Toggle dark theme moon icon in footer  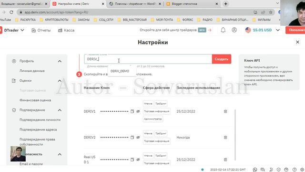(x=271, y=170)
